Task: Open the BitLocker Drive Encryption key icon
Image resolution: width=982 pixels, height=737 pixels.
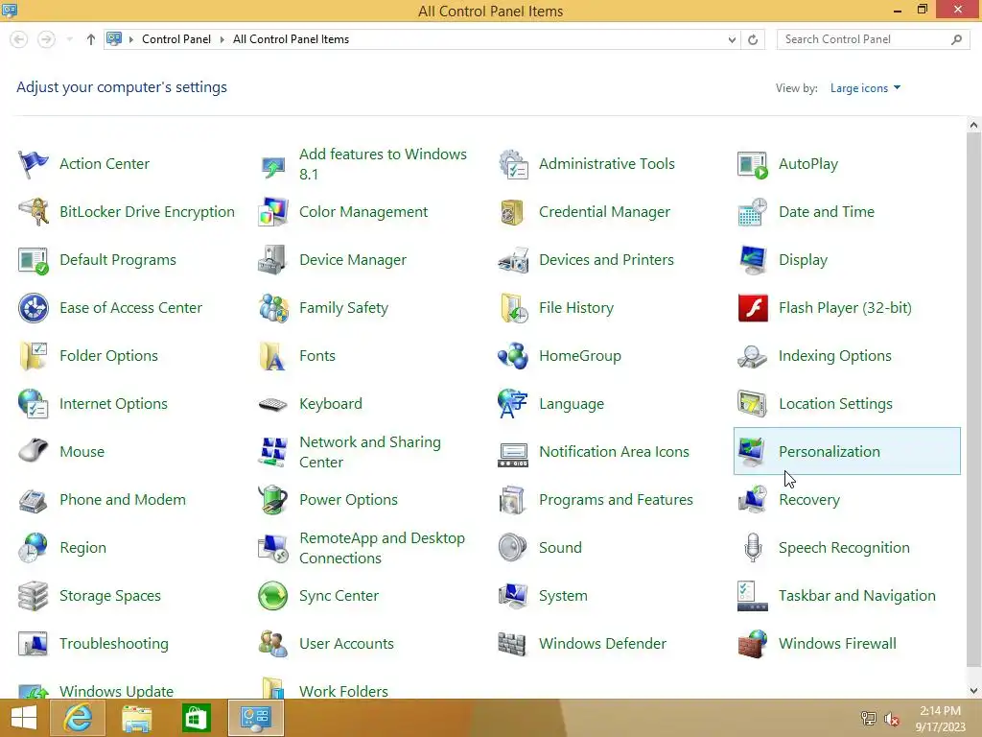Action: pyautogui.click(x=34, y=212)
